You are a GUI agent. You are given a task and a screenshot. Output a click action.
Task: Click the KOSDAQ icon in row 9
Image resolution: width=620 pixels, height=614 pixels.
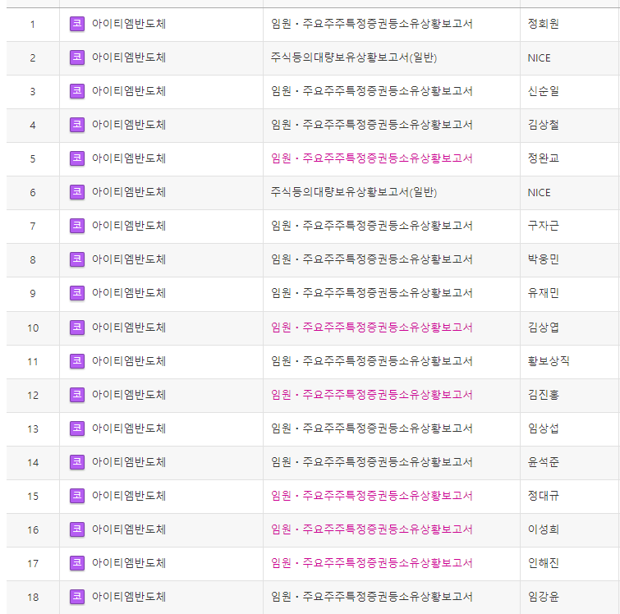click(77, 292)
